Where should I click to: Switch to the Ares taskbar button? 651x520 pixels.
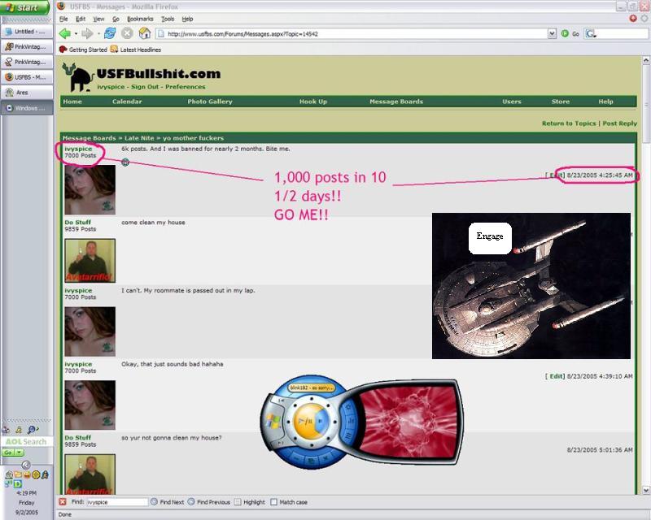[27, 93]
